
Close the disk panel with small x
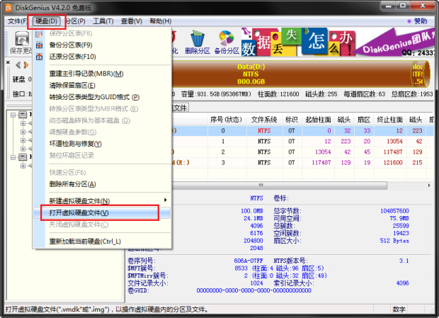click(x=8, y=62)
